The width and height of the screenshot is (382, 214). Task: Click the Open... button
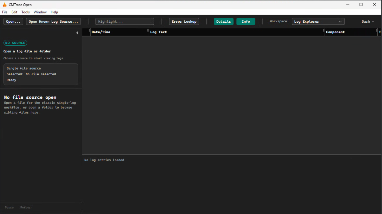click(x=13, y=21)
